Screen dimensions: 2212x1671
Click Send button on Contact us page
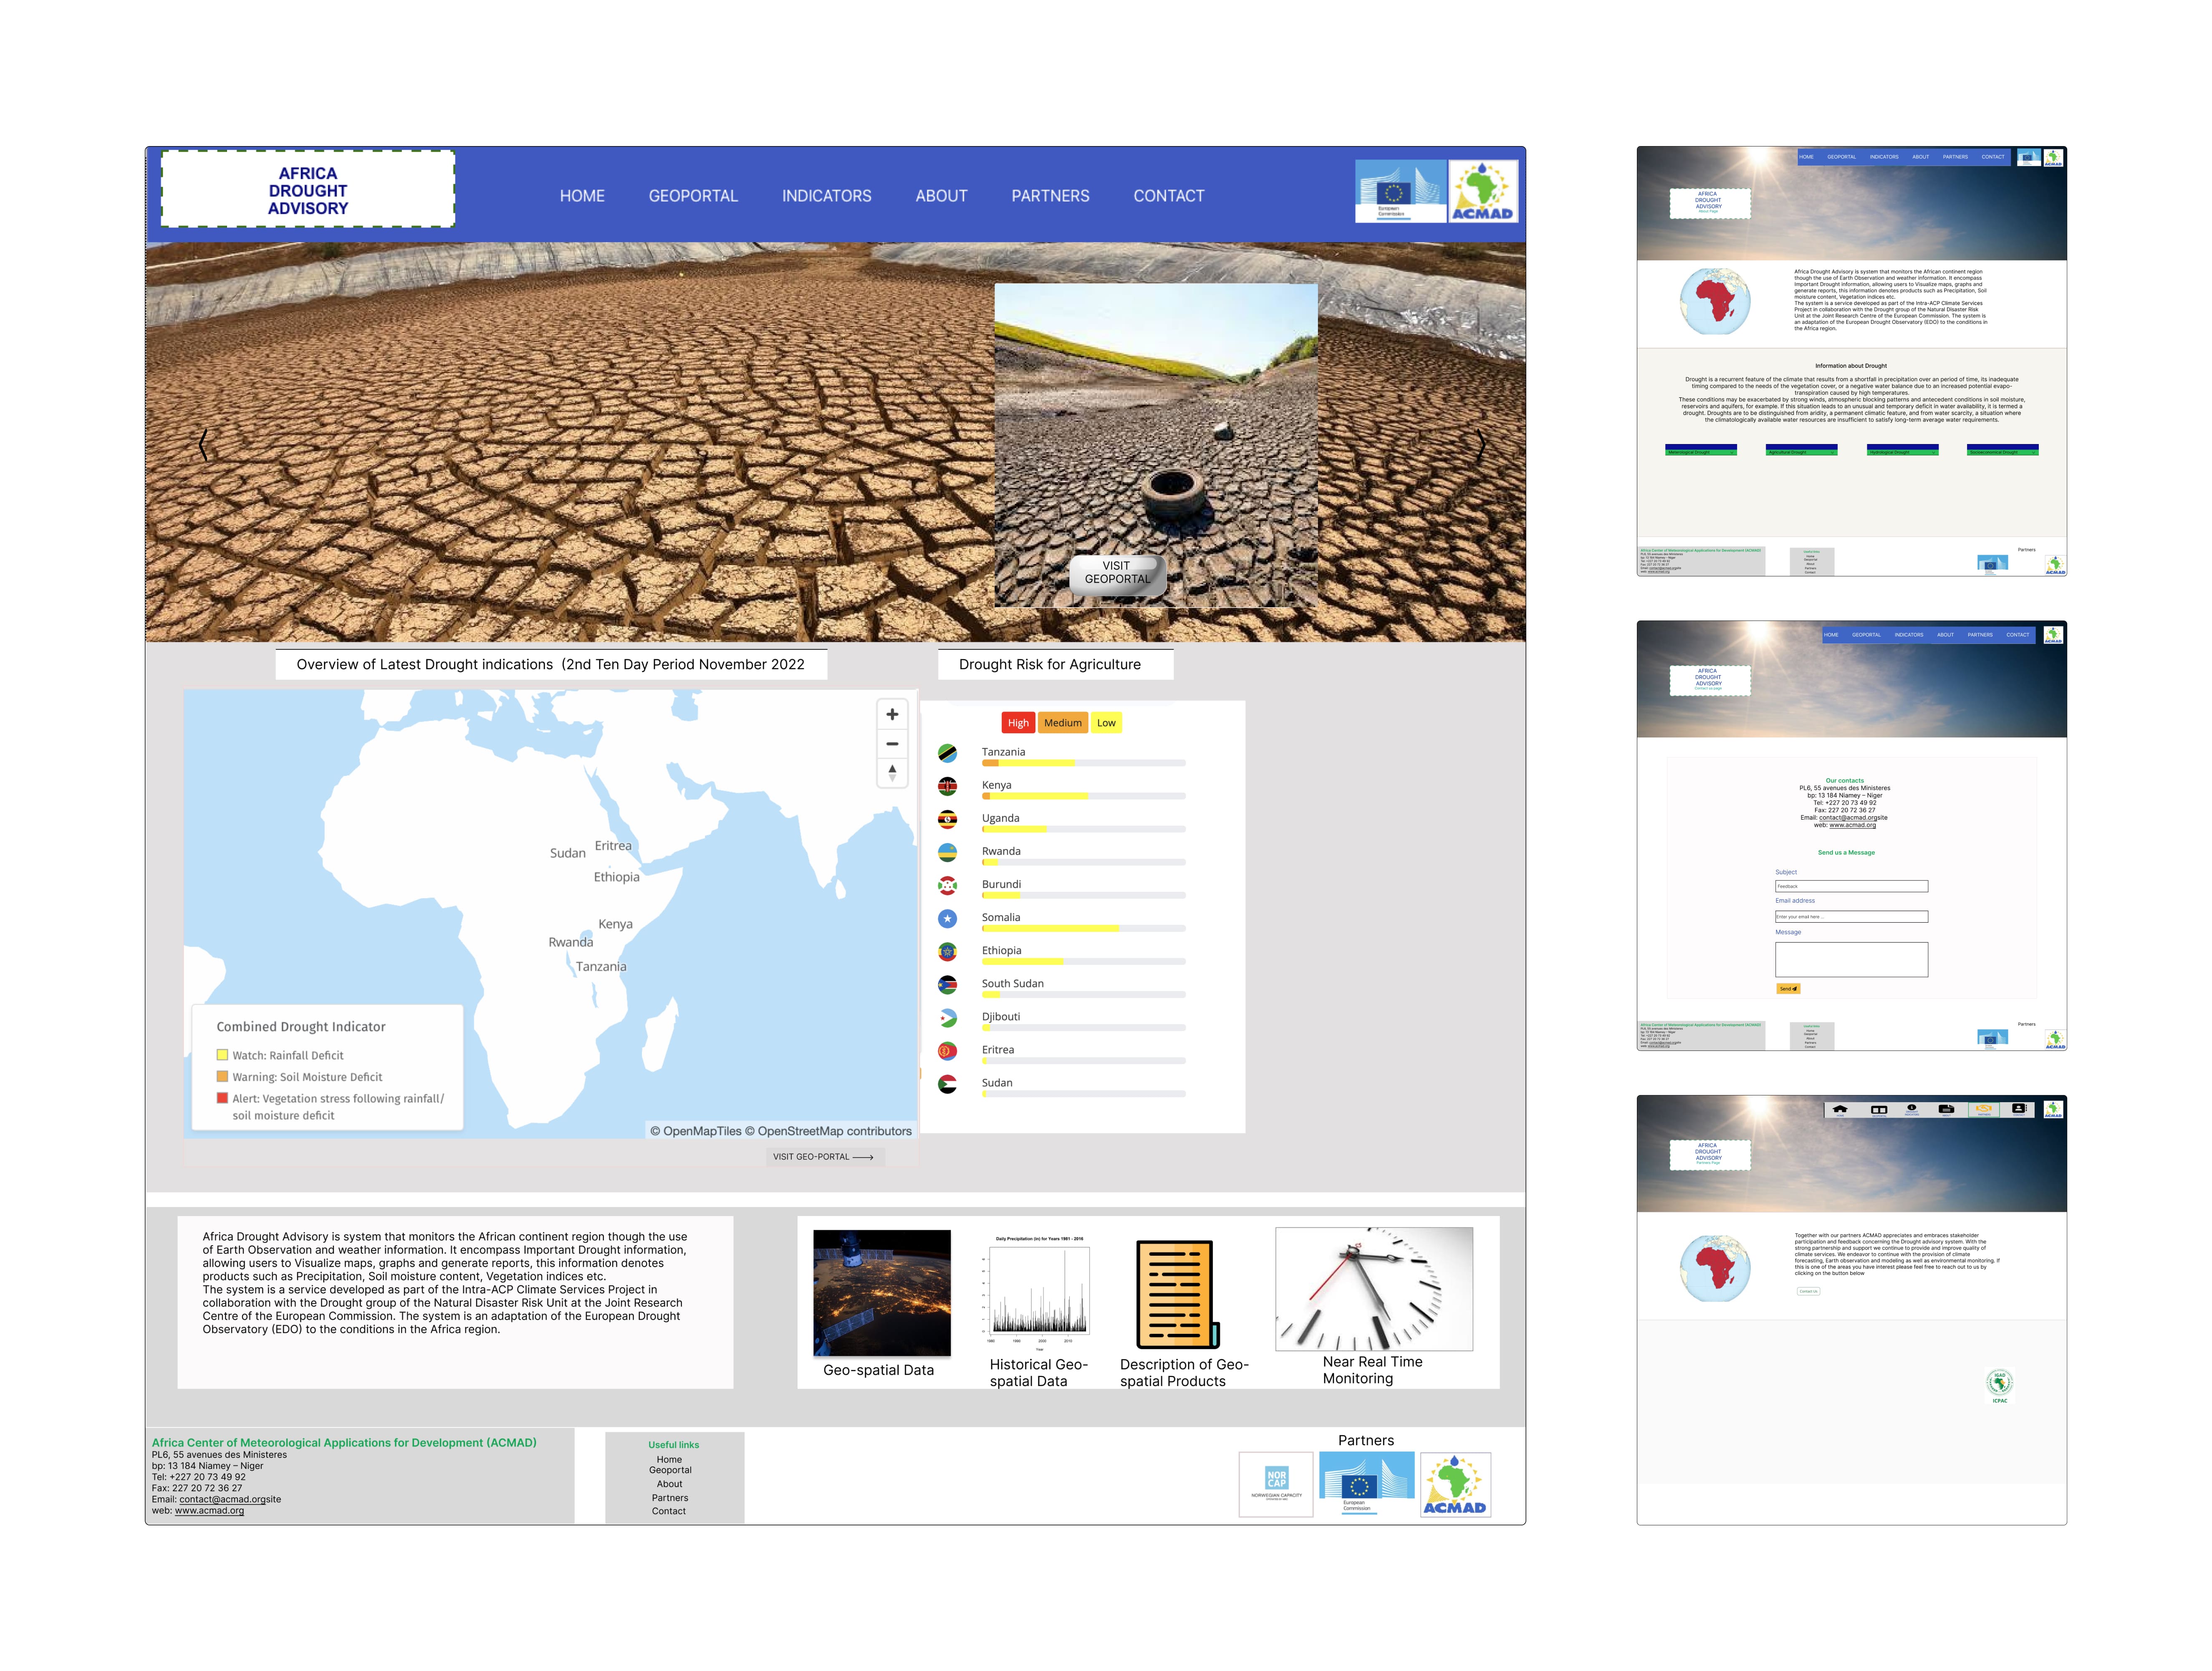[x=1788, y=989]
